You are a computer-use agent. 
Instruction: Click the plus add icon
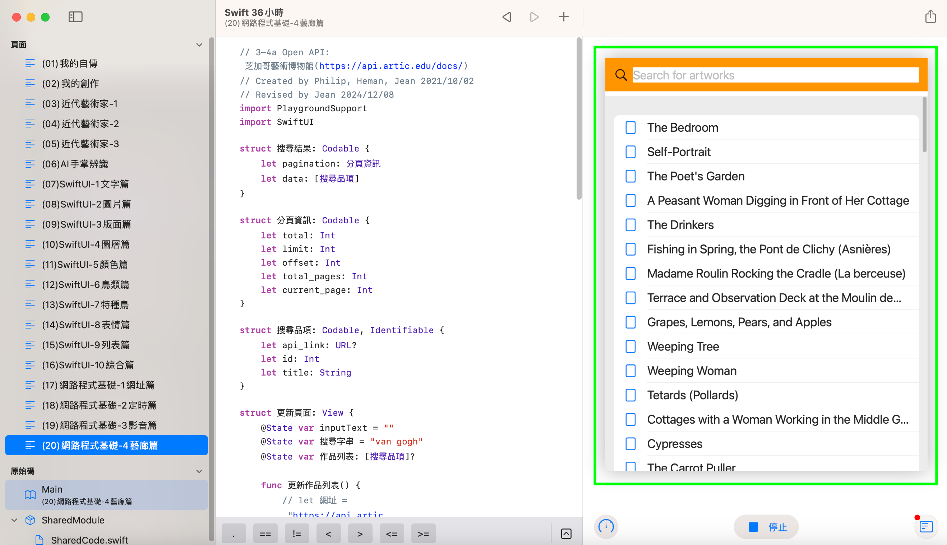pyautogui.click(x=564, y=17)
